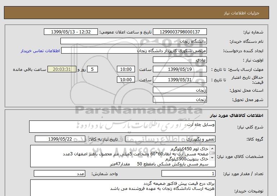Click the شماره نیاز field 1299003798000137
277x196 pixels.
180,32
